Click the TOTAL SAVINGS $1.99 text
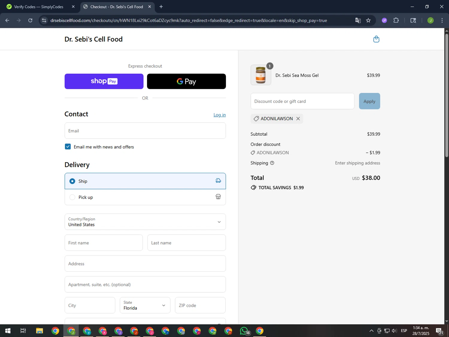 click(x=281, y=188)
